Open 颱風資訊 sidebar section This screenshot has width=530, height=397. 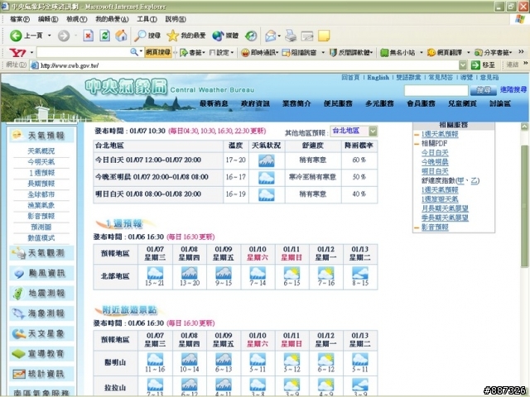41,273
